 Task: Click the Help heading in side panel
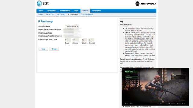(x=122, y=22)
